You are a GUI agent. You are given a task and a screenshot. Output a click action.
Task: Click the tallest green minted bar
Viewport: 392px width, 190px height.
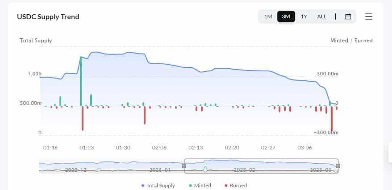point(81,81)
